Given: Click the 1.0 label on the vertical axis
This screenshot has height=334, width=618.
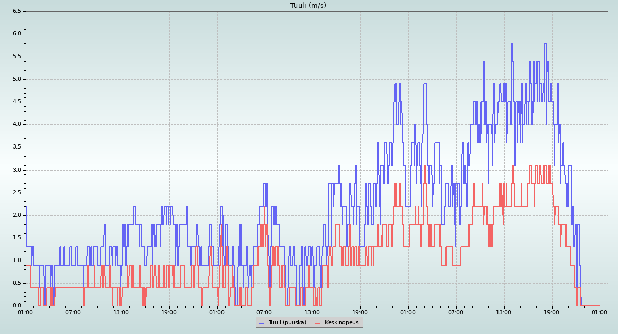Looking at the screenshot, I should tap(16, 261).
